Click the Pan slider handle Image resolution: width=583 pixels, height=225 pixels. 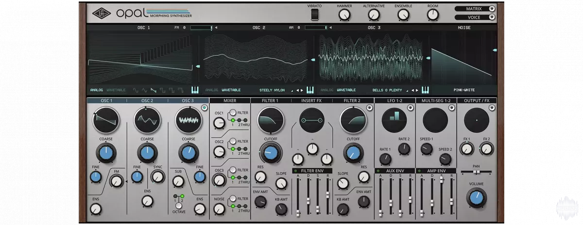click(477, 172)
